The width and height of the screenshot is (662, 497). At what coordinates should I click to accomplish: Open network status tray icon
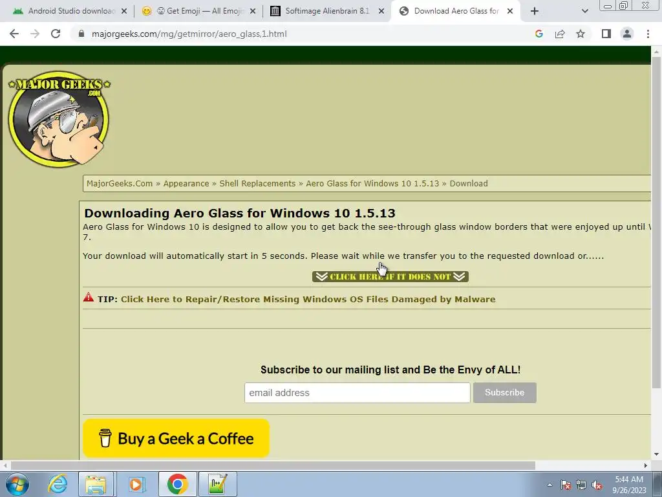point(581,485)
